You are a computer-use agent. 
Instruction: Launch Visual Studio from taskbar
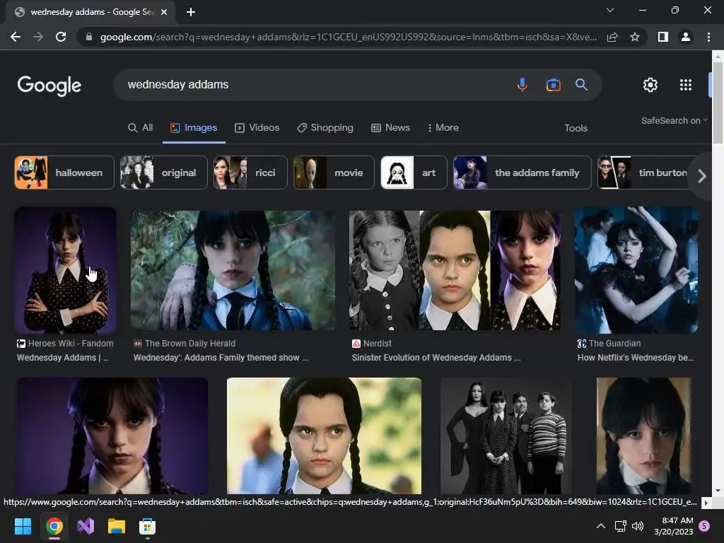[86, 526]
